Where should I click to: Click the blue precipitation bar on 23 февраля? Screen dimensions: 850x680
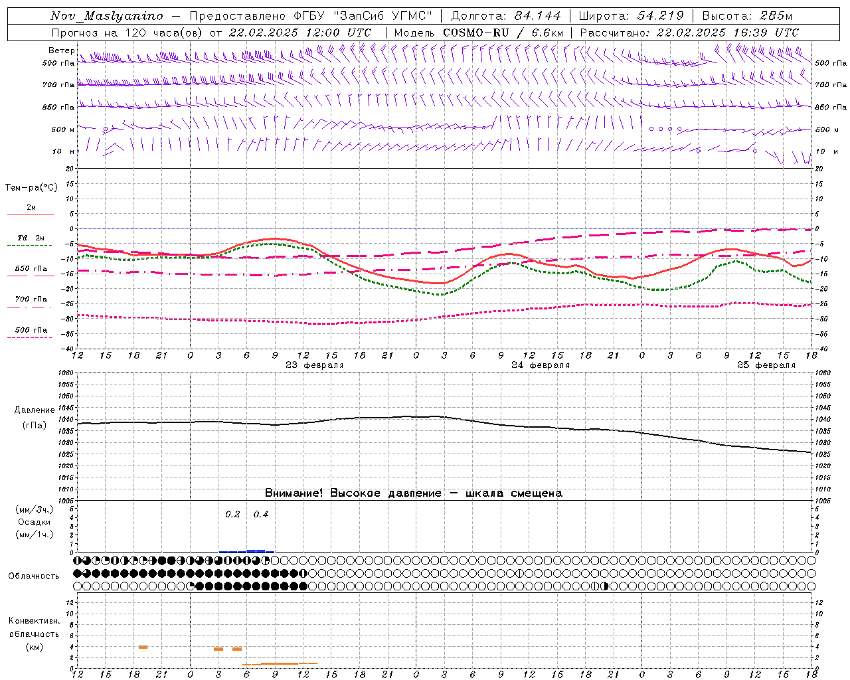[246, 551]
